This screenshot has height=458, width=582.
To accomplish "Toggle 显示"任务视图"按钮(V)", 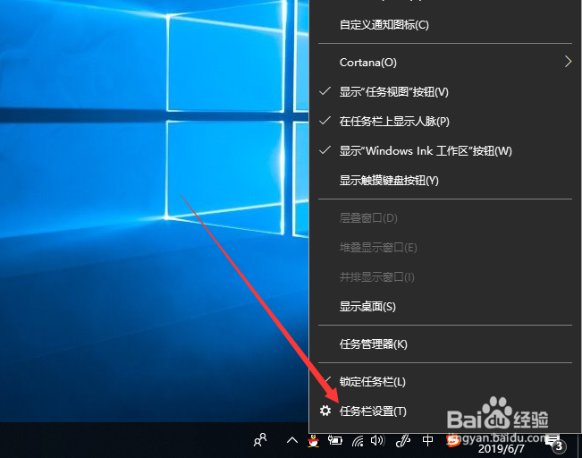I will [x=444, y=92].
